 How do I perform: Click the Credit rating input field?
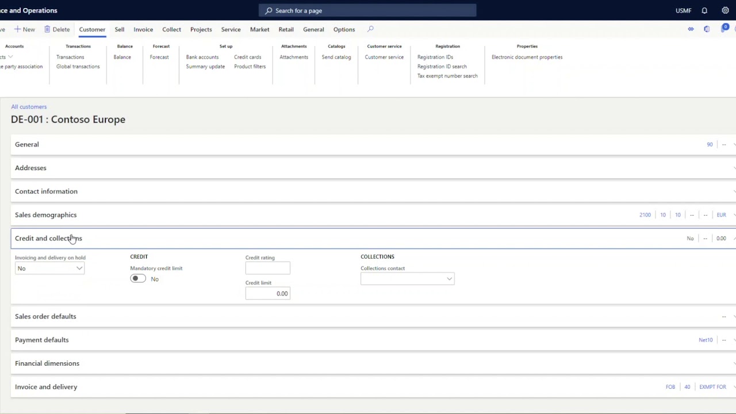(x=267, y=268)
